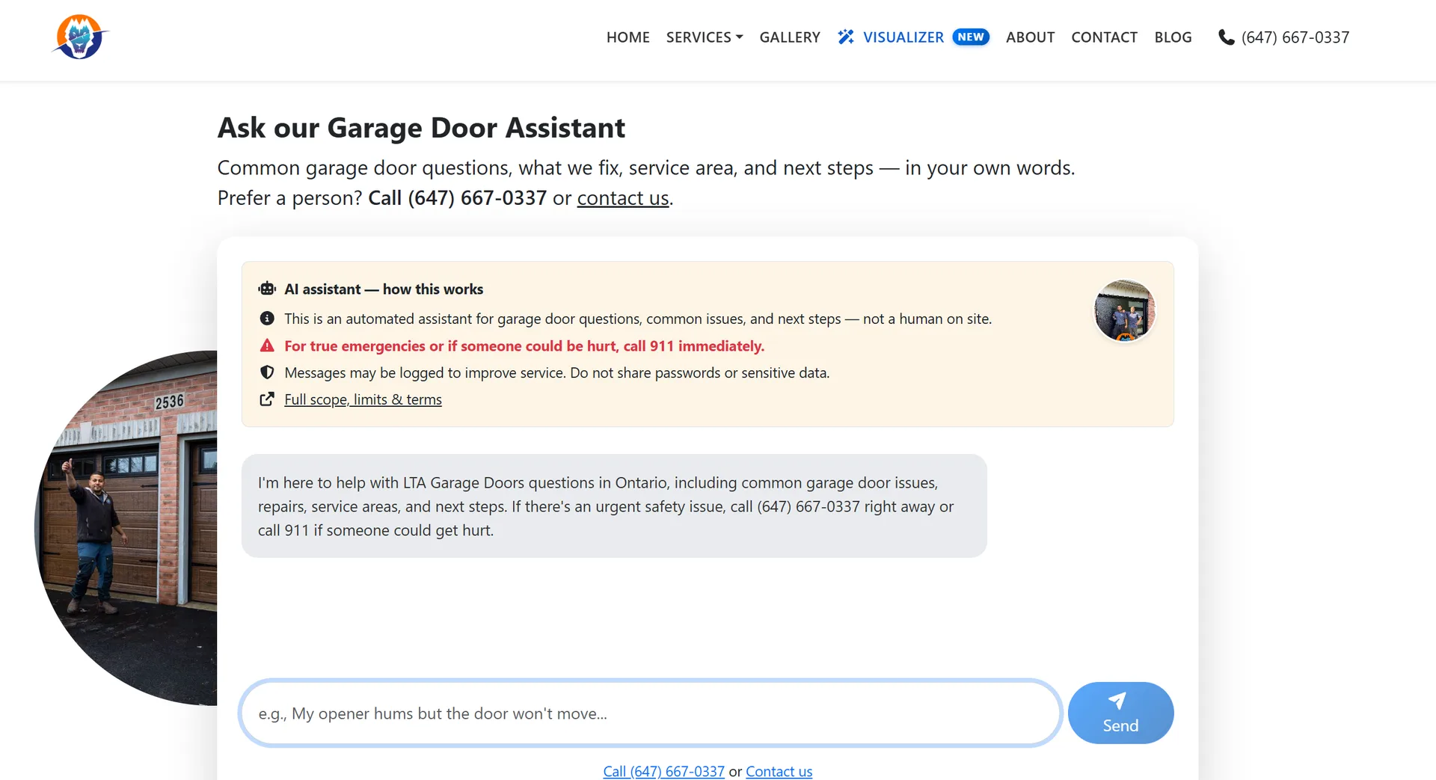Click the robot icon beside AI assistant heading

pyautogui.click(x=267, y=289)
